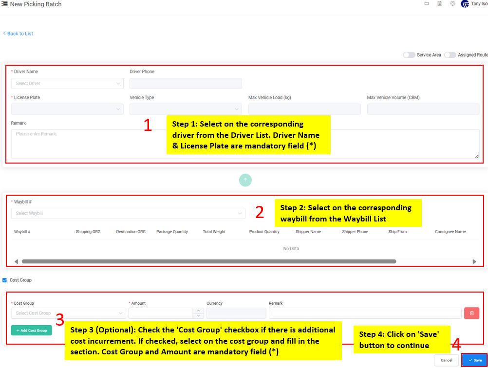The image size is (488, 368).
Task: Open the Select Waybill dropdown
Action: (x=128, y=213)
